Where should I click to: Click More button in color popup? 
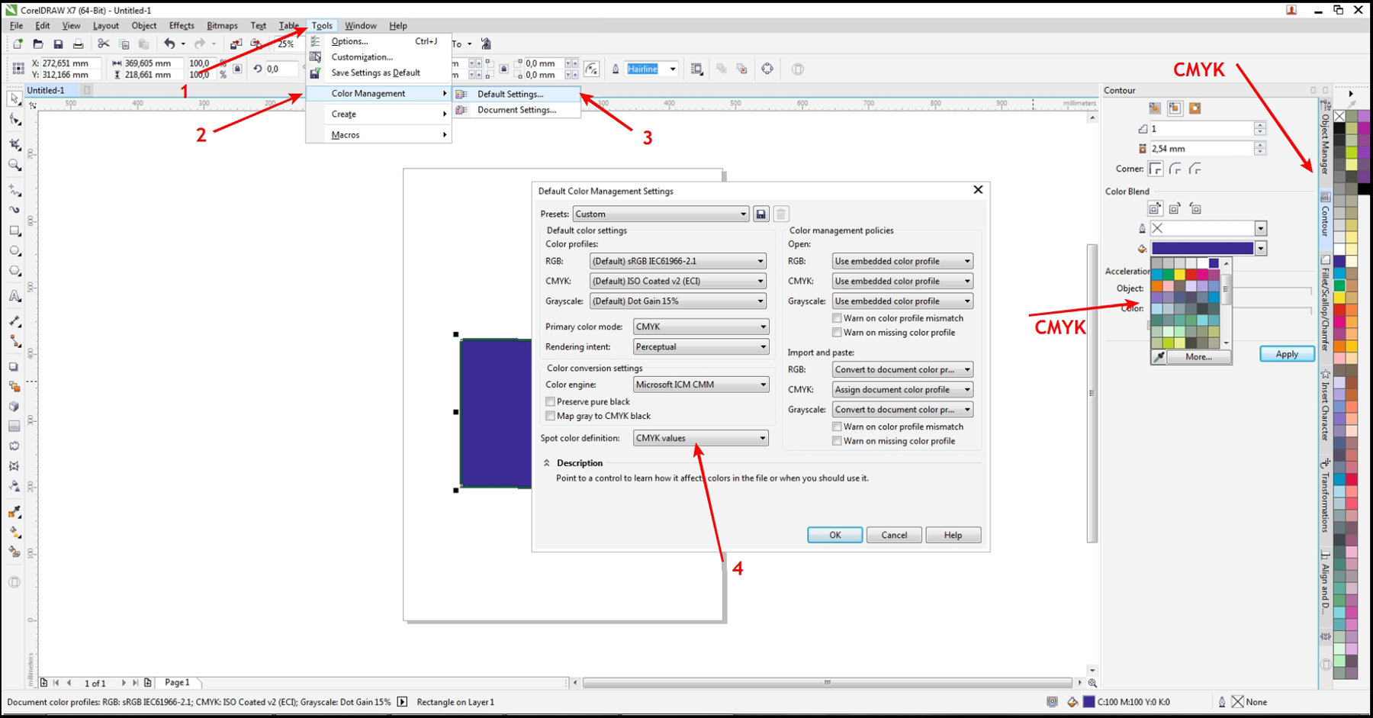pos(1198,357)
